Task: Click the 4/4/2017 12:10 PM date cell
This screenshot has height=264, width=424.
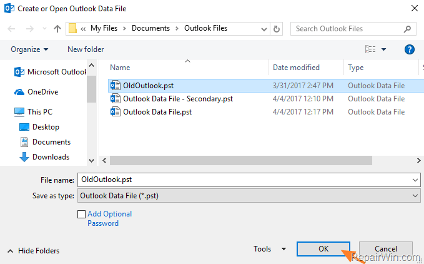Action: coord(303,99)
